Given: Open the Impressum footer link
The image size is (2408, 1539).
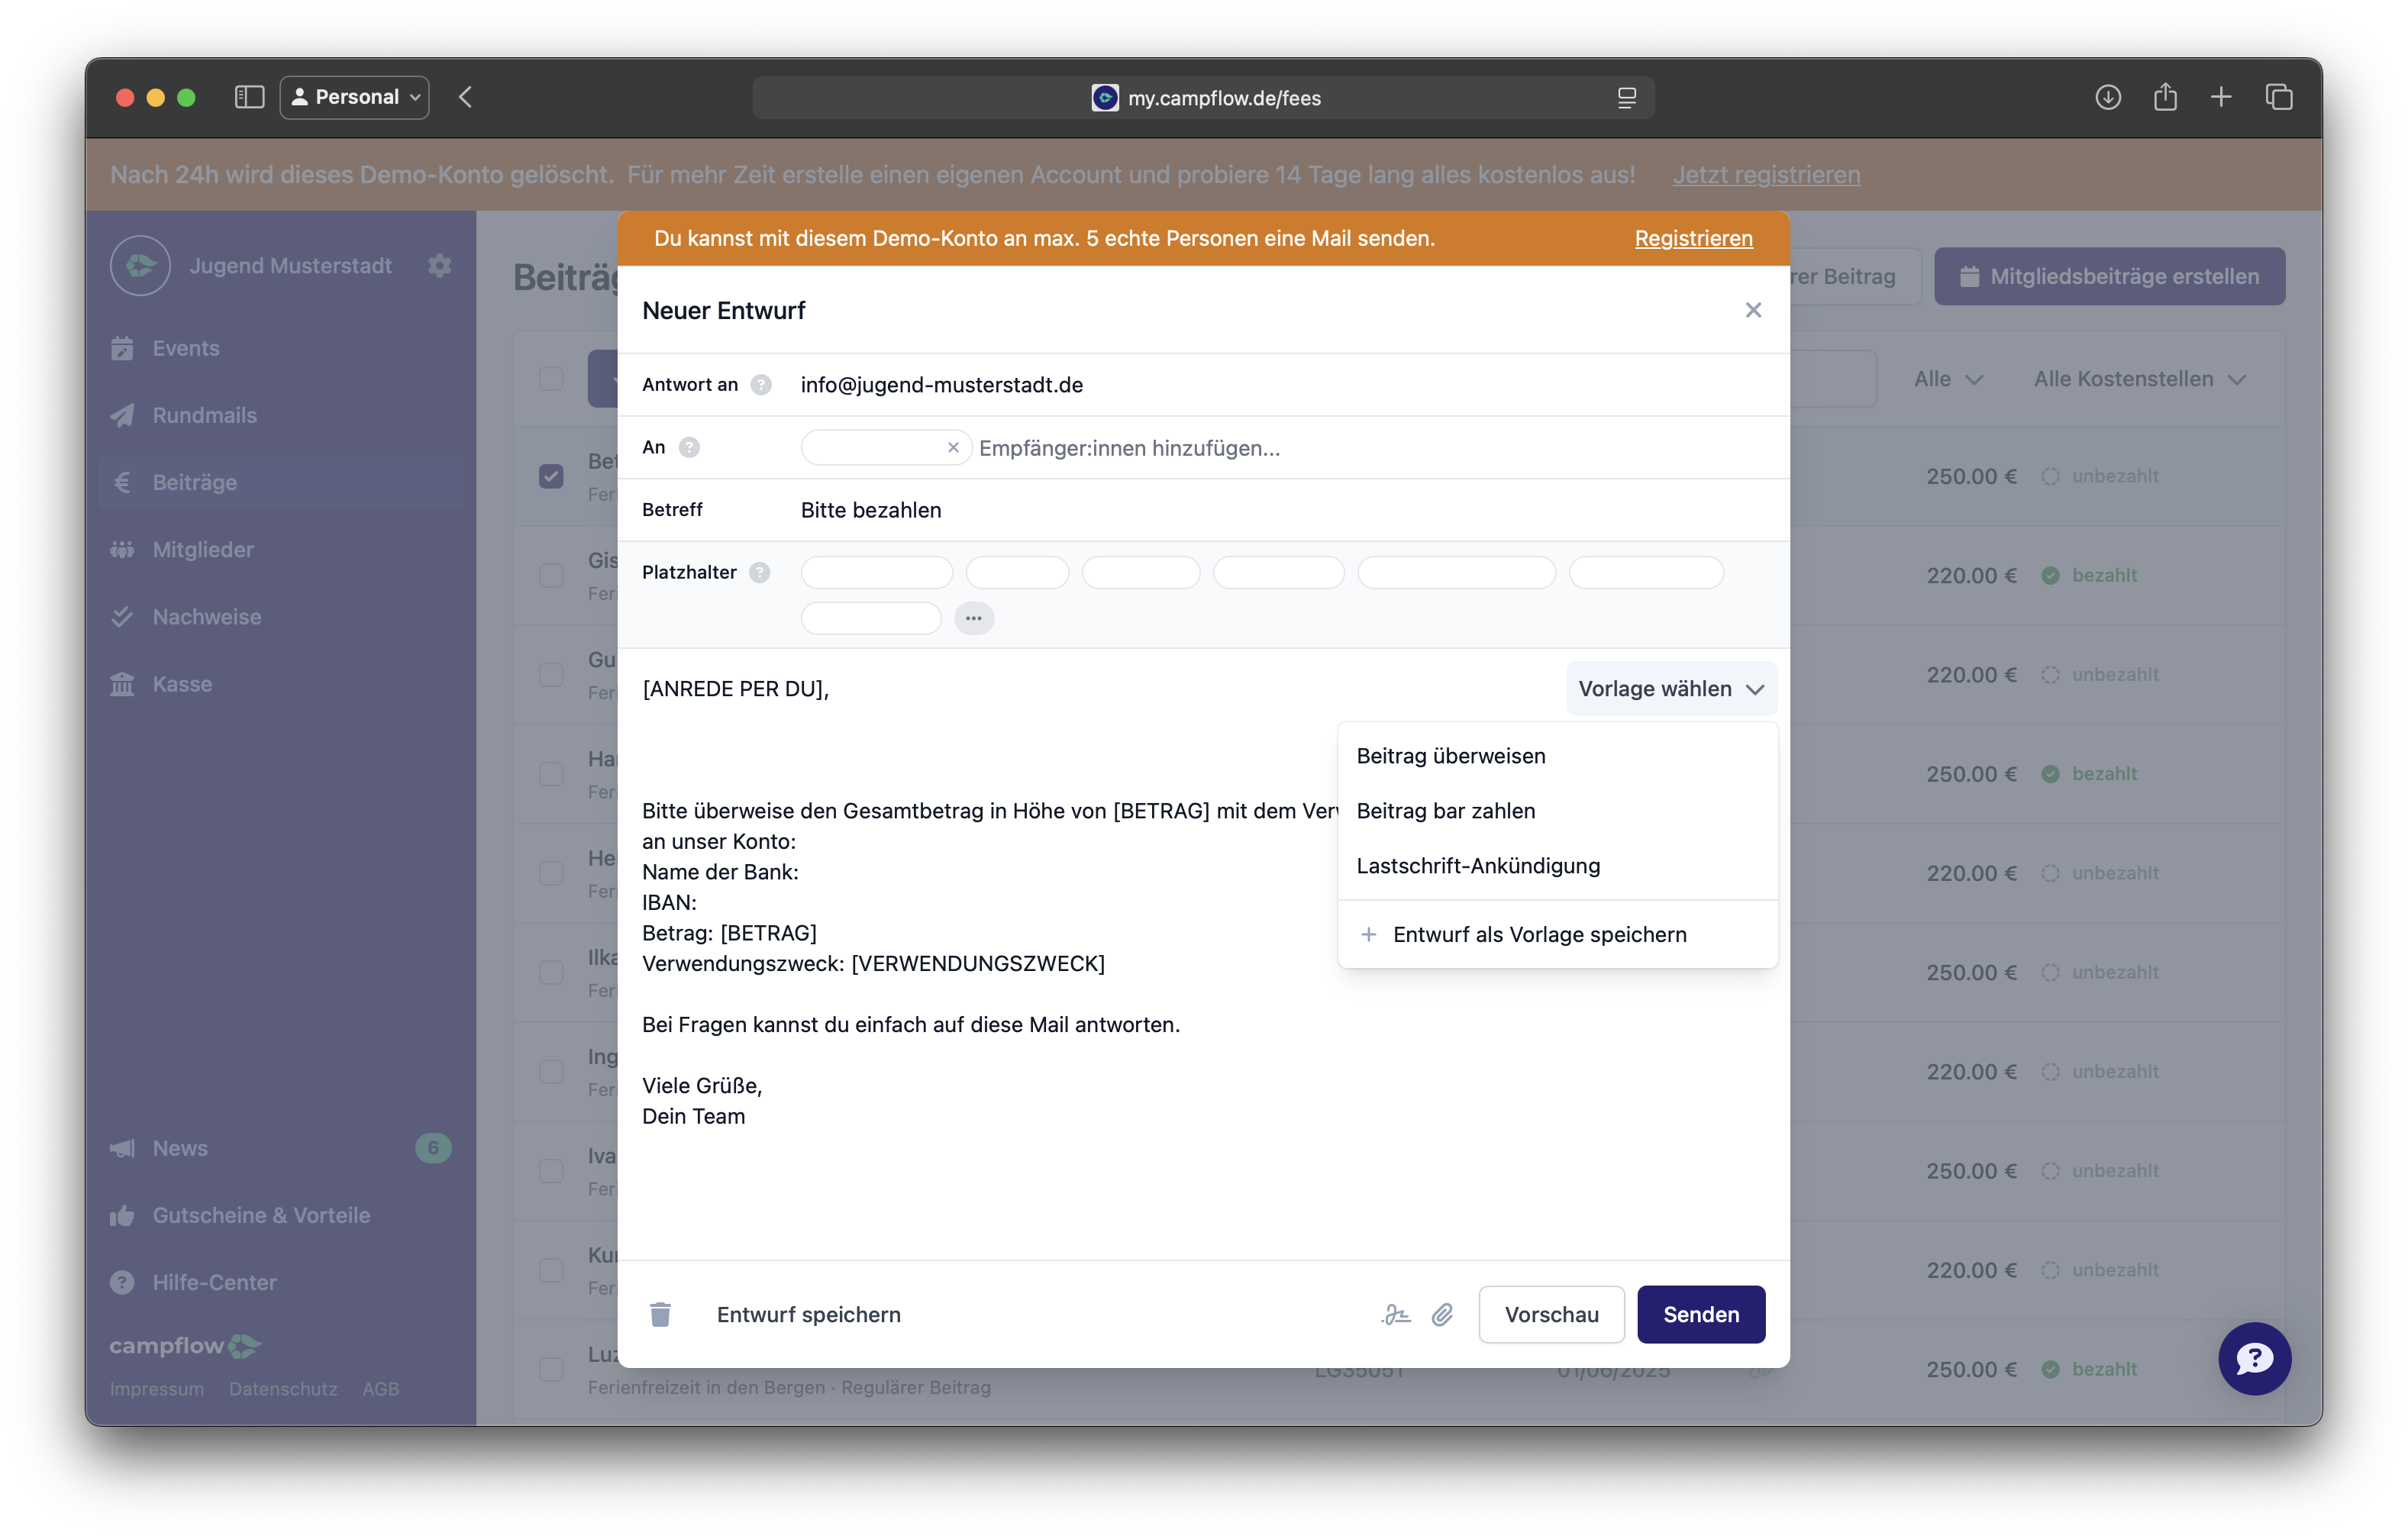Looking at the screenshot, I should tap(156, 1389).
